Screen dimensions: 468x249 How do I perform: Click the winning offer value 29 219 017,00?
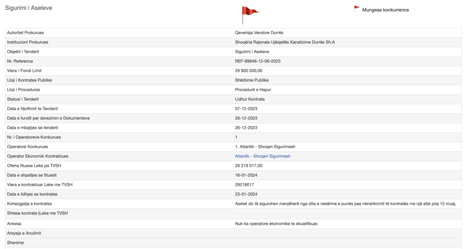[x=249, y=166]
